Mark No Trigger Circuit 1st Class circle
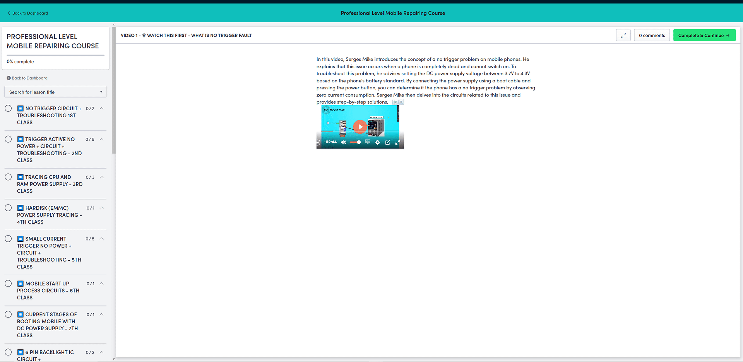 [x=8, y=108]
